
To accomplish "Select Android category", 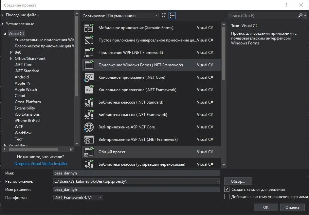I will coord(22,77).
